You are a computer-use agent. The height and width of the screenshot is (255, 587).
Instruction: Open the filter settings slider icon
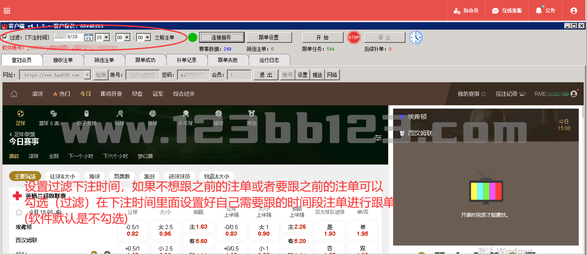coord(378,138)
